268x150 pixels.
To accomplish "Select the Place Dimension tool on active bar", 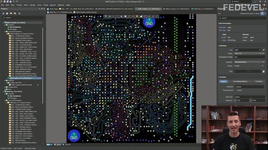I will click(149, 17).
